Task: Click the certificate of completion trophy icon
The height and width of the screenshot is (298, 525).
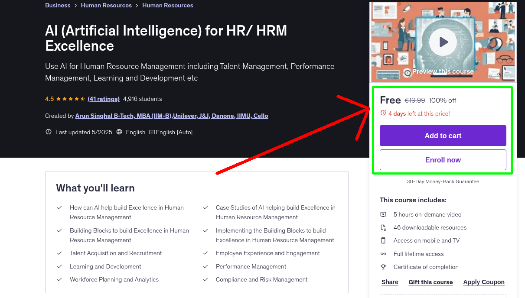Action: (383, 267)
